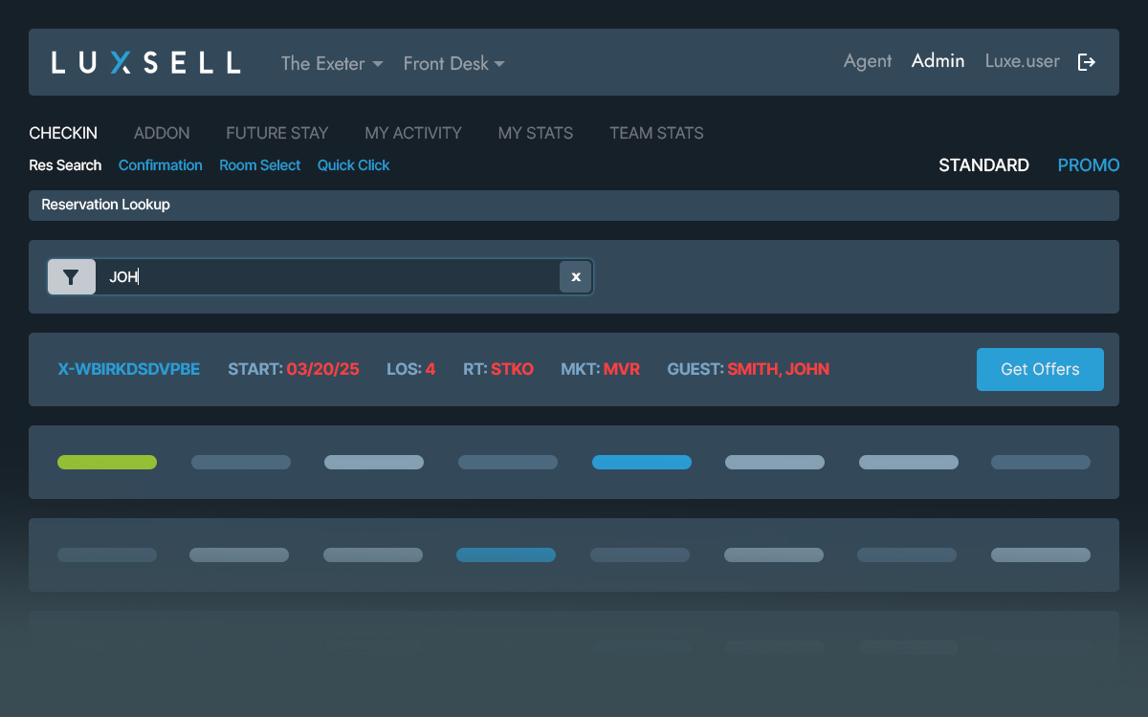1148x717 pixels.
Task: Select the STANDARD mode
Action: (983, 165)
